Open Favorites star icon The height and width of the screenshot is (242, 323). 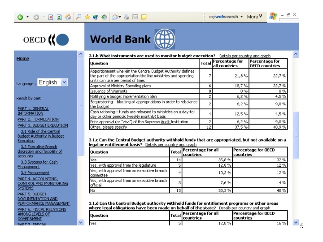tap(87, 17)
